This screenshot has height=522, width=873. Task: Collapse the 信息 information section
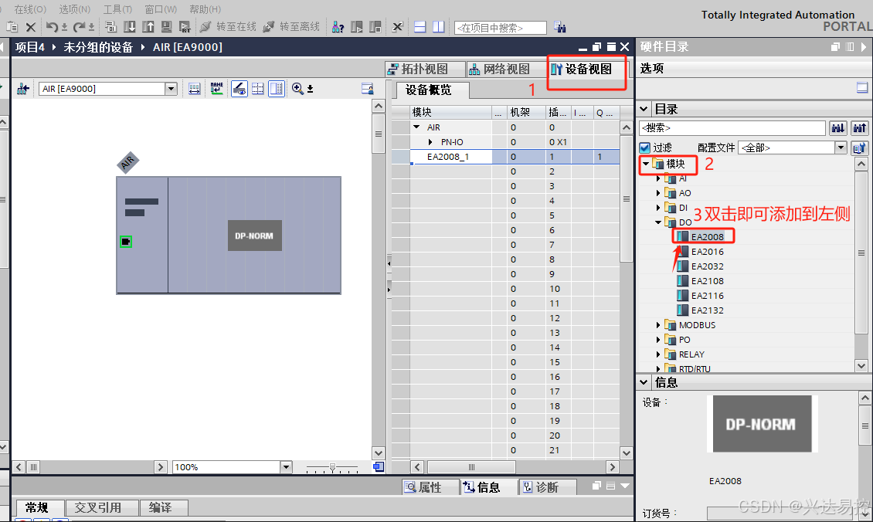click(644, 381)
